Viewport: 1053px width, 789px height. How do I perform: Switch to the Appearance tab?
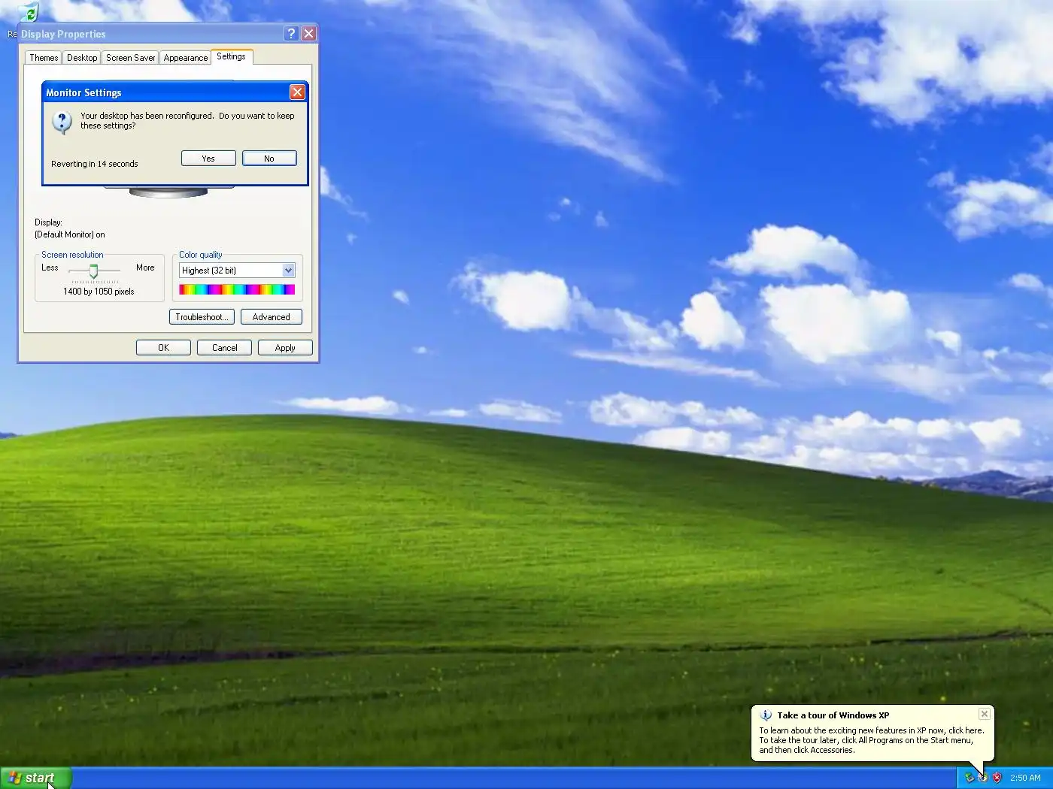tap(185, 58)
